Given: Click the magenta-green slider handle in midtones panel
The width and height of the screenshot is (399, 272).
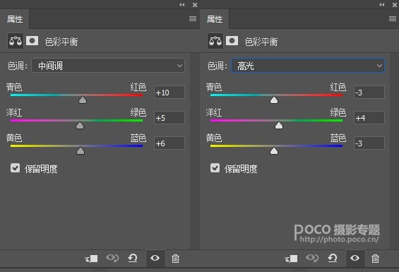Looking at the screenshot, I should (x=80, y=125).
